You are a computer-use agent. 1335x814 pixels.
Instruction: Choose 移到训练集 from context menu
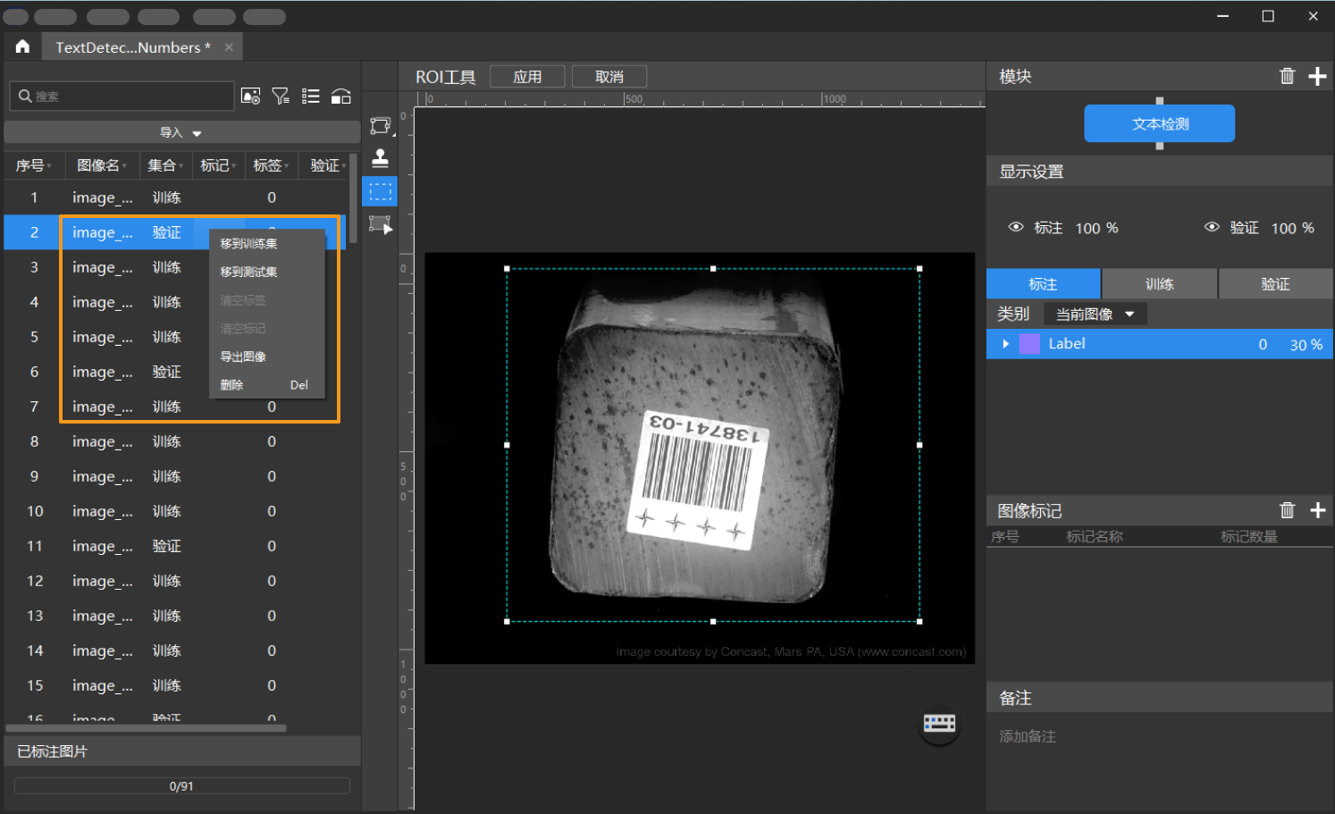coord(248,243)
